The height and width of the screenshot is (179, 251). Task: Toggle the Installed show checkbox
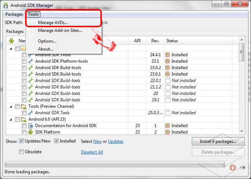click(x=56, y=141)
